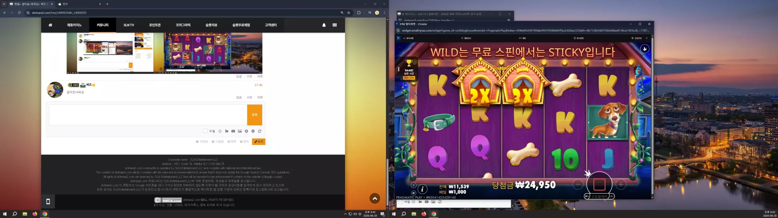Open the 제휴카지노 menu
The height and width of the screenshot is (218, 778).
pyautogui.click(x=74, y=25)
